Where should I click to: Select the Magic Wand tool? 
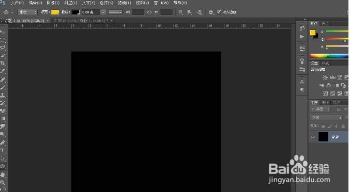[3, 55]
